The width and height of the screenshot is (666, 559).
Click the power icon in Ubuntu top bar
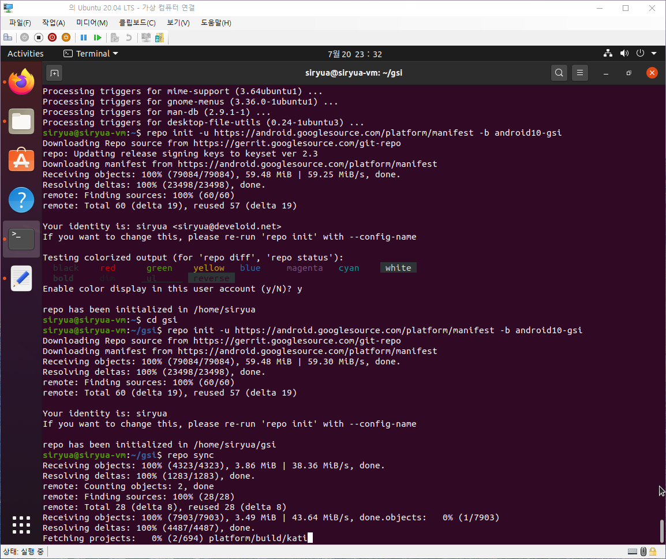(x=640, y=53)
